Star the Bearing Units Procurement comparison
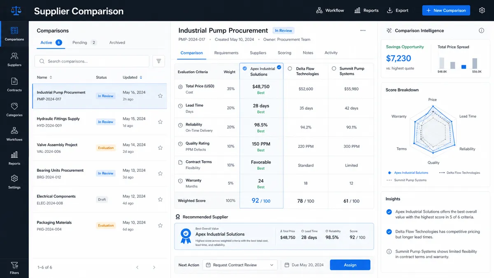This screenshot has height=278, width=494. 160,173
